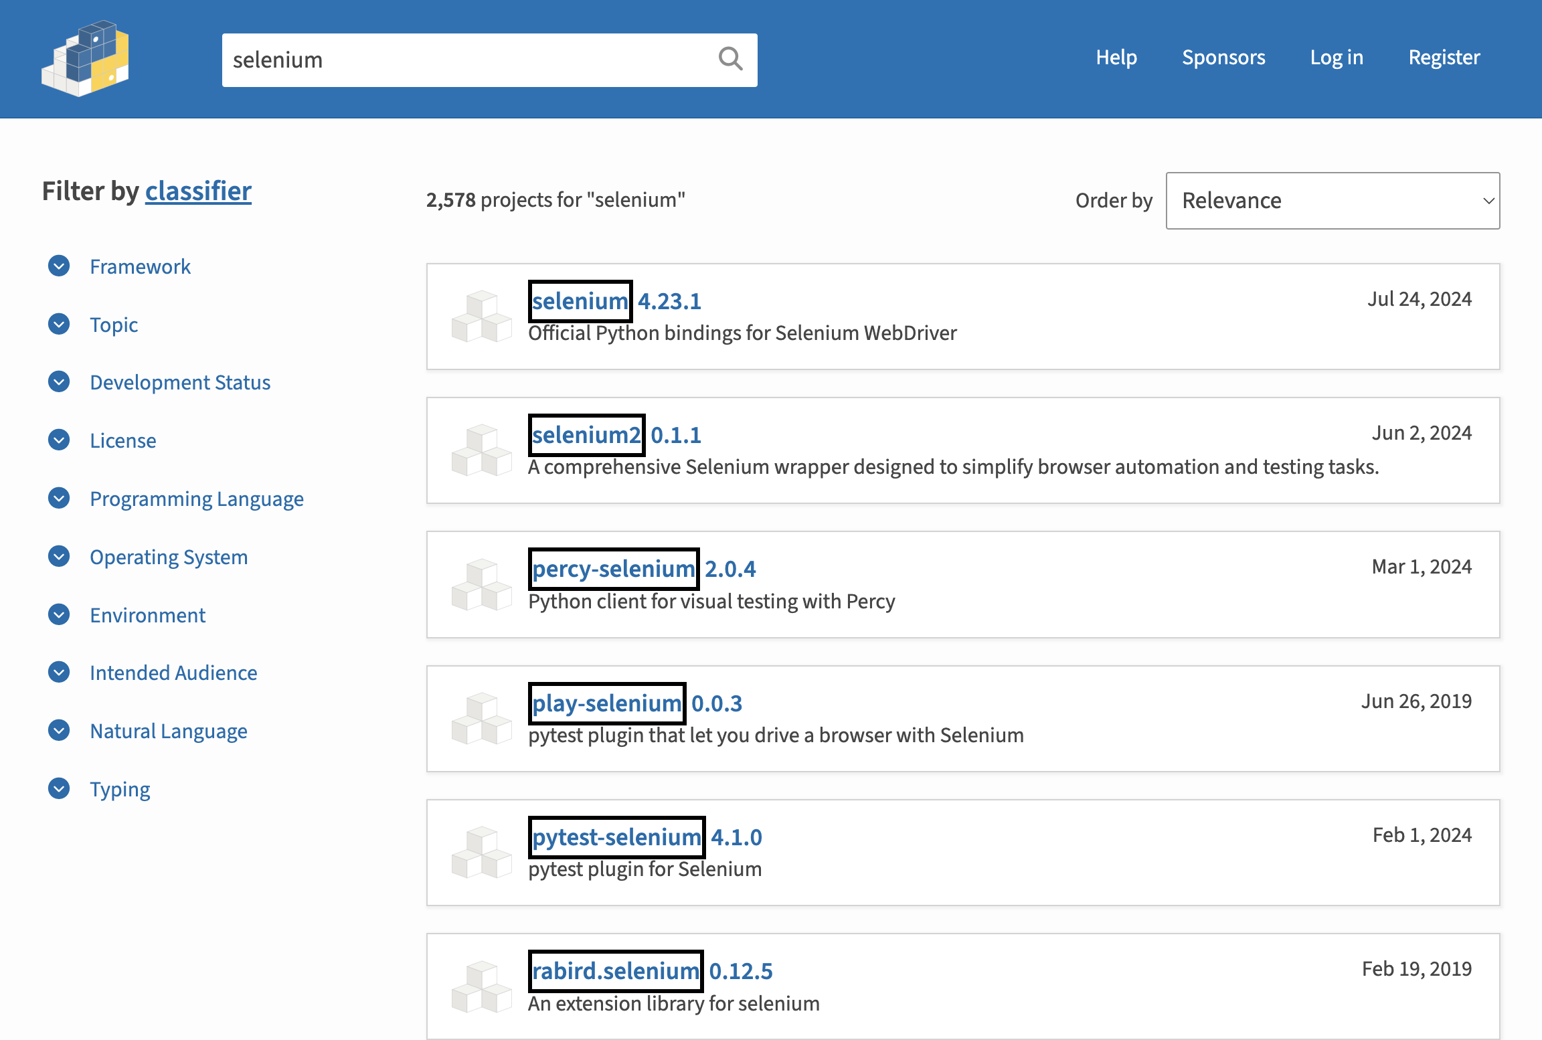Click the Environment filter label

[148, 615]
